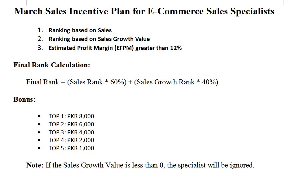Image resolution: width=291 pixels, height=183 pixels.
Task: Click 'TOP 5: PKR 1,000' bullet text
Action: (x=71, y=148)
